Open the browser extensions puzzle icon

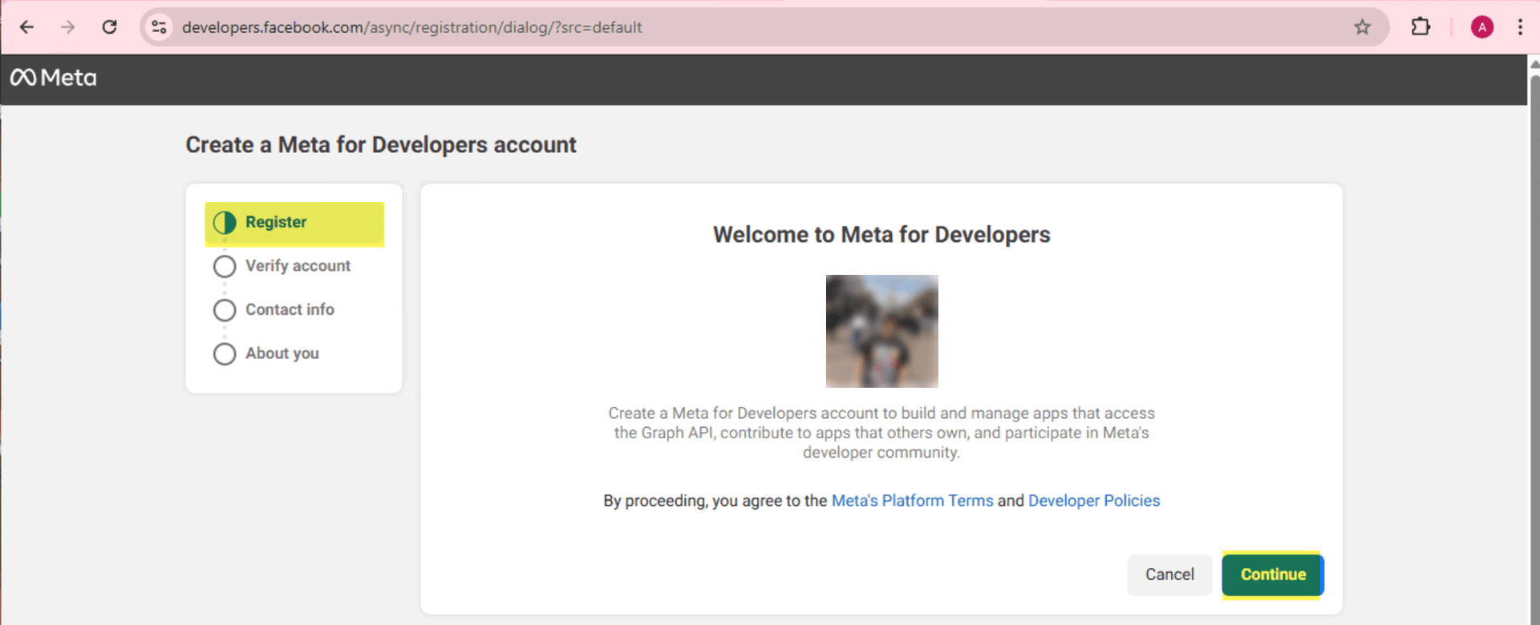click(1420, 27)
